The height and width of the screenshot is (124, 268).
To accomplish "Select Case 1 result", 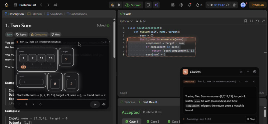I will tap(132, 122).
